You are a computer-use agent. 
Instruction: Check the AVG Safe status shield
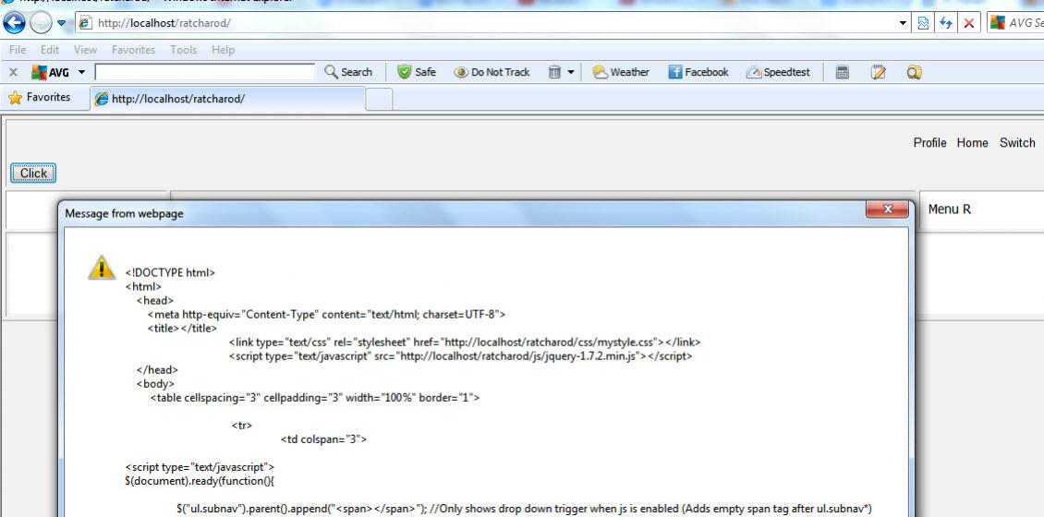(417, 72)
